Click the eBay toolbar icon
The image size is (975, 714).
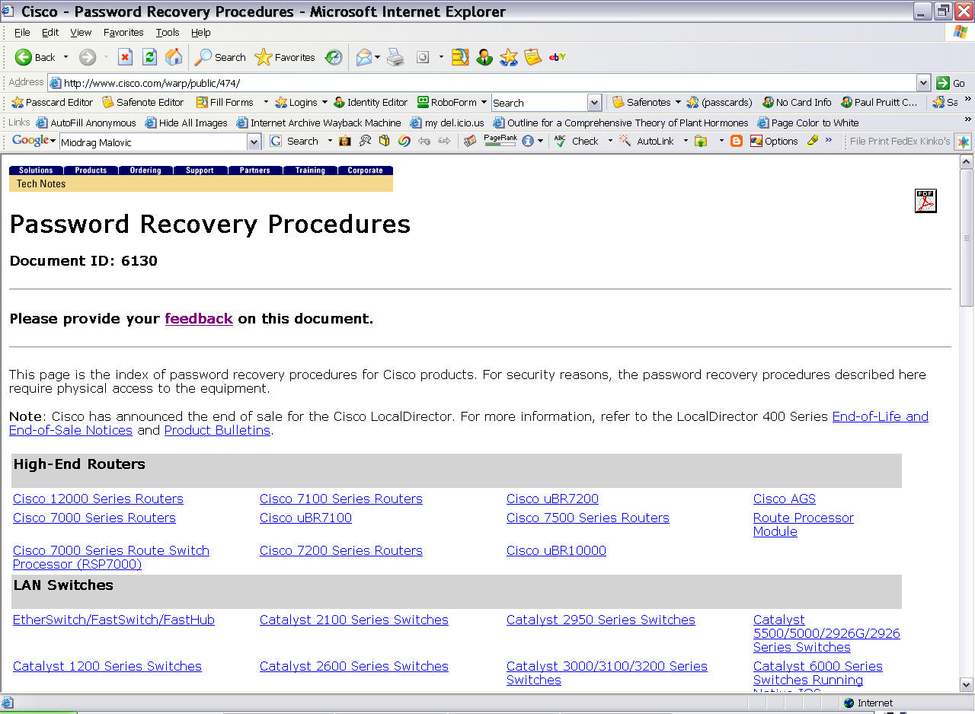[558, 57]
